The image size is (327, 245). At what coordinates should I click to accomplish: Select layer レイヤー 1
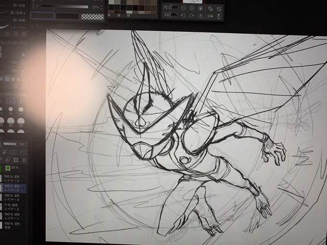tap(13, 216)
